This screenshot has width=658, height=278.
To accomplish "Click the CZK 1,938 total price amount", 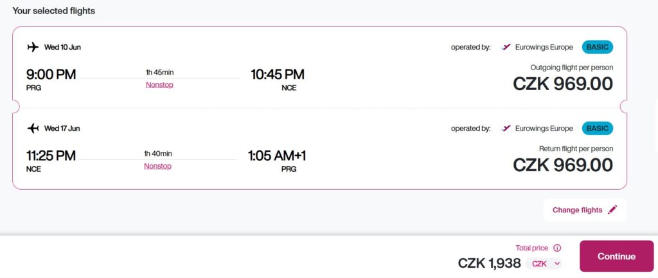I will [x=489, y=263].
